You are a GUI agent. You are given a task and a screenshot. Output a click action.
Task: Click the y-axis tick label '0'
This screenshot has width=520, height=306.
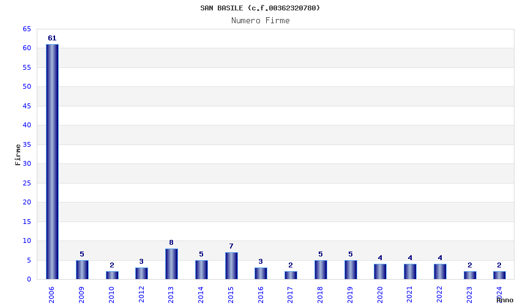(29, 279)
